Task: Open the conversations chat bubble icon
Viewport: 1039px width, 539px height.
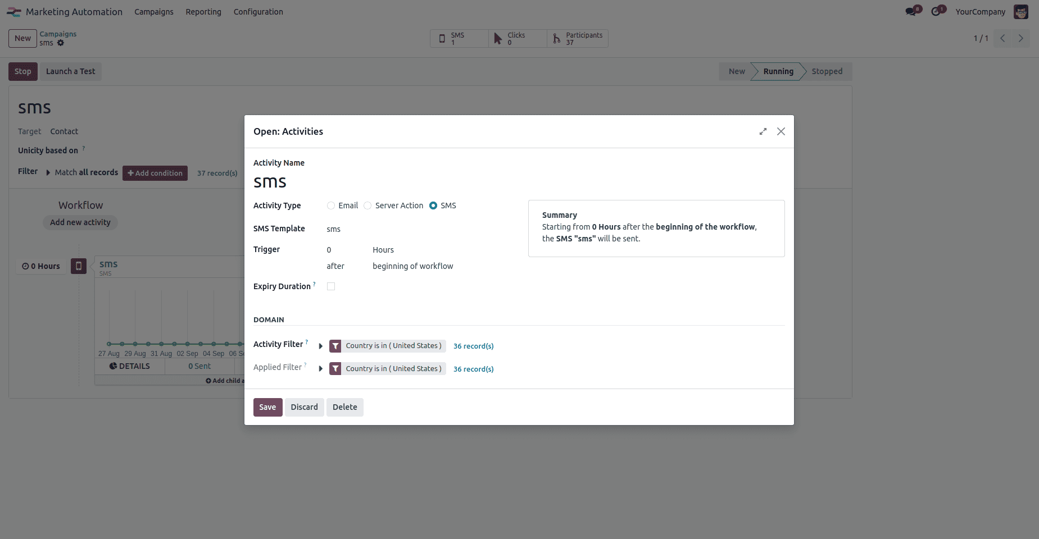Action: (x=911, y=11)
